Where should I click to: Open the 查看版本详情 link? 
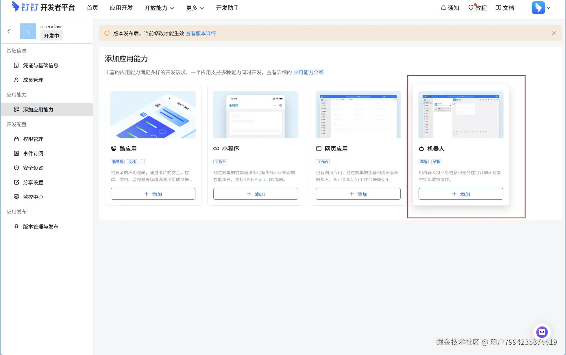click(201, 33)
